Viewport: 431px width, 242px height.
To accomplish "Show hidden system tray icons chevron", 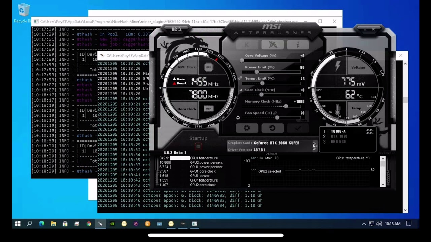I will coord(364,224).
